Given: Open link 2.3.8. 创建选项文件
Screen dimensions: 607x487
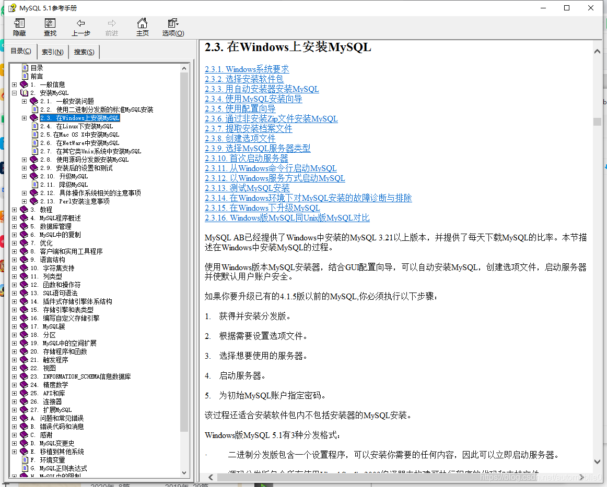Looking at the screenshot, I should pyautogui.click(x=240, y=138).
